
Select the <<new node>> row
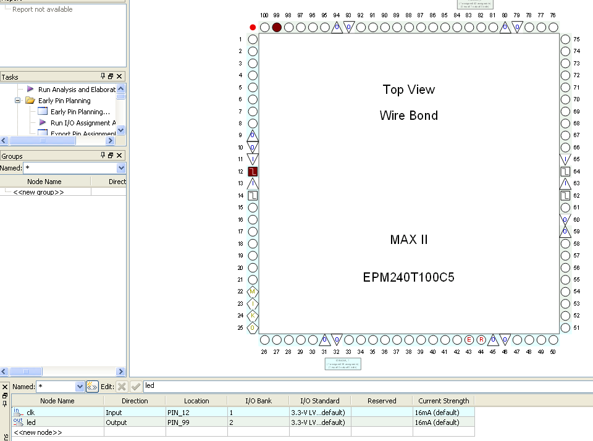[x=38, y=432]
